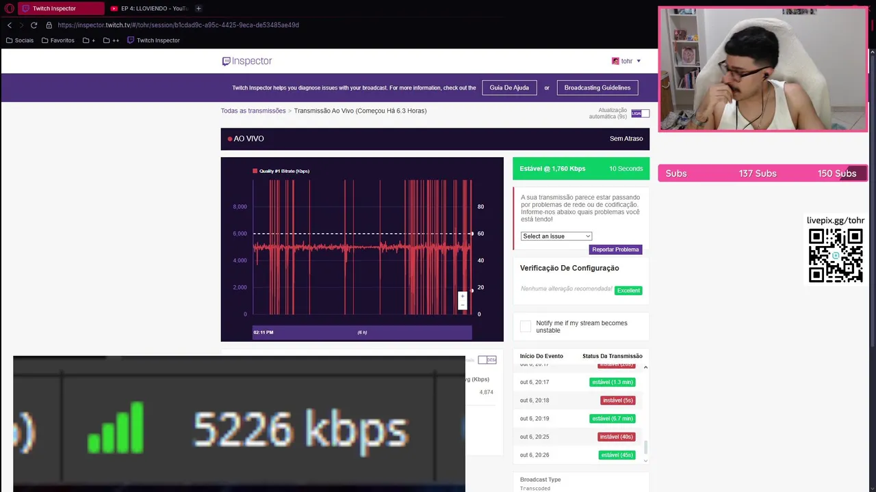Open the Twitch Inspector bookmark
The image size is (876, 492).
(153, 40)
